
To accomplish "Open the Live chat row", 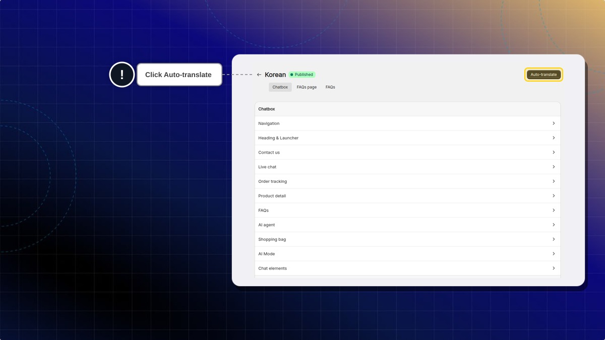I will click(x=407, y=167).
